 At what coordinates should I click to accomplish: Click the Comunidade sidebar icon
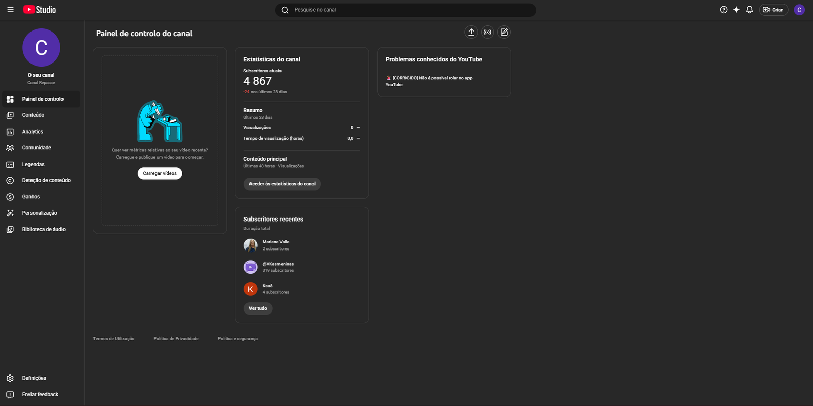click(10, 148)
